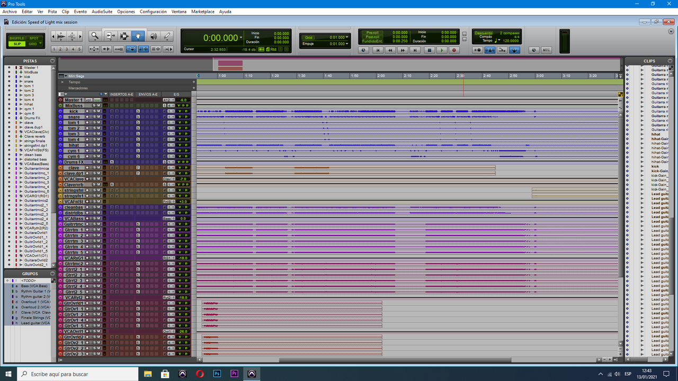678x381 pixels.
Task: Toggle Tab to Transients icon
Action: point(106,49)
